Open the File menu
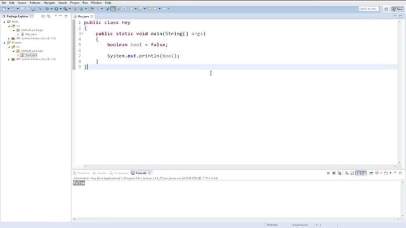Screen dimensions: 406x228 [x=4, y=3]
